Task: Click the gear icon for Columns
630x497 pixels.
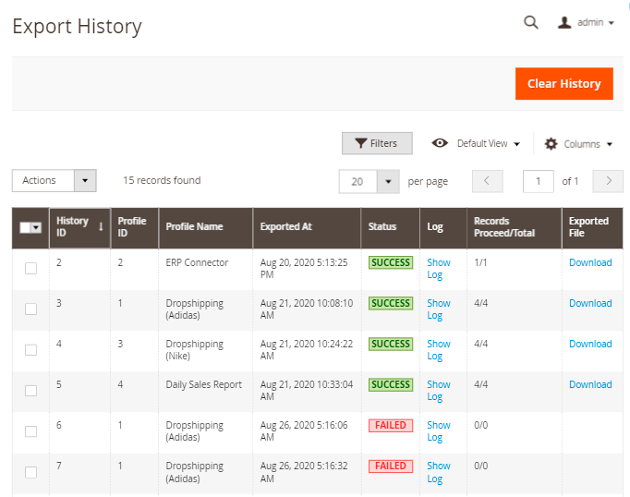Action: click(551, 144)
